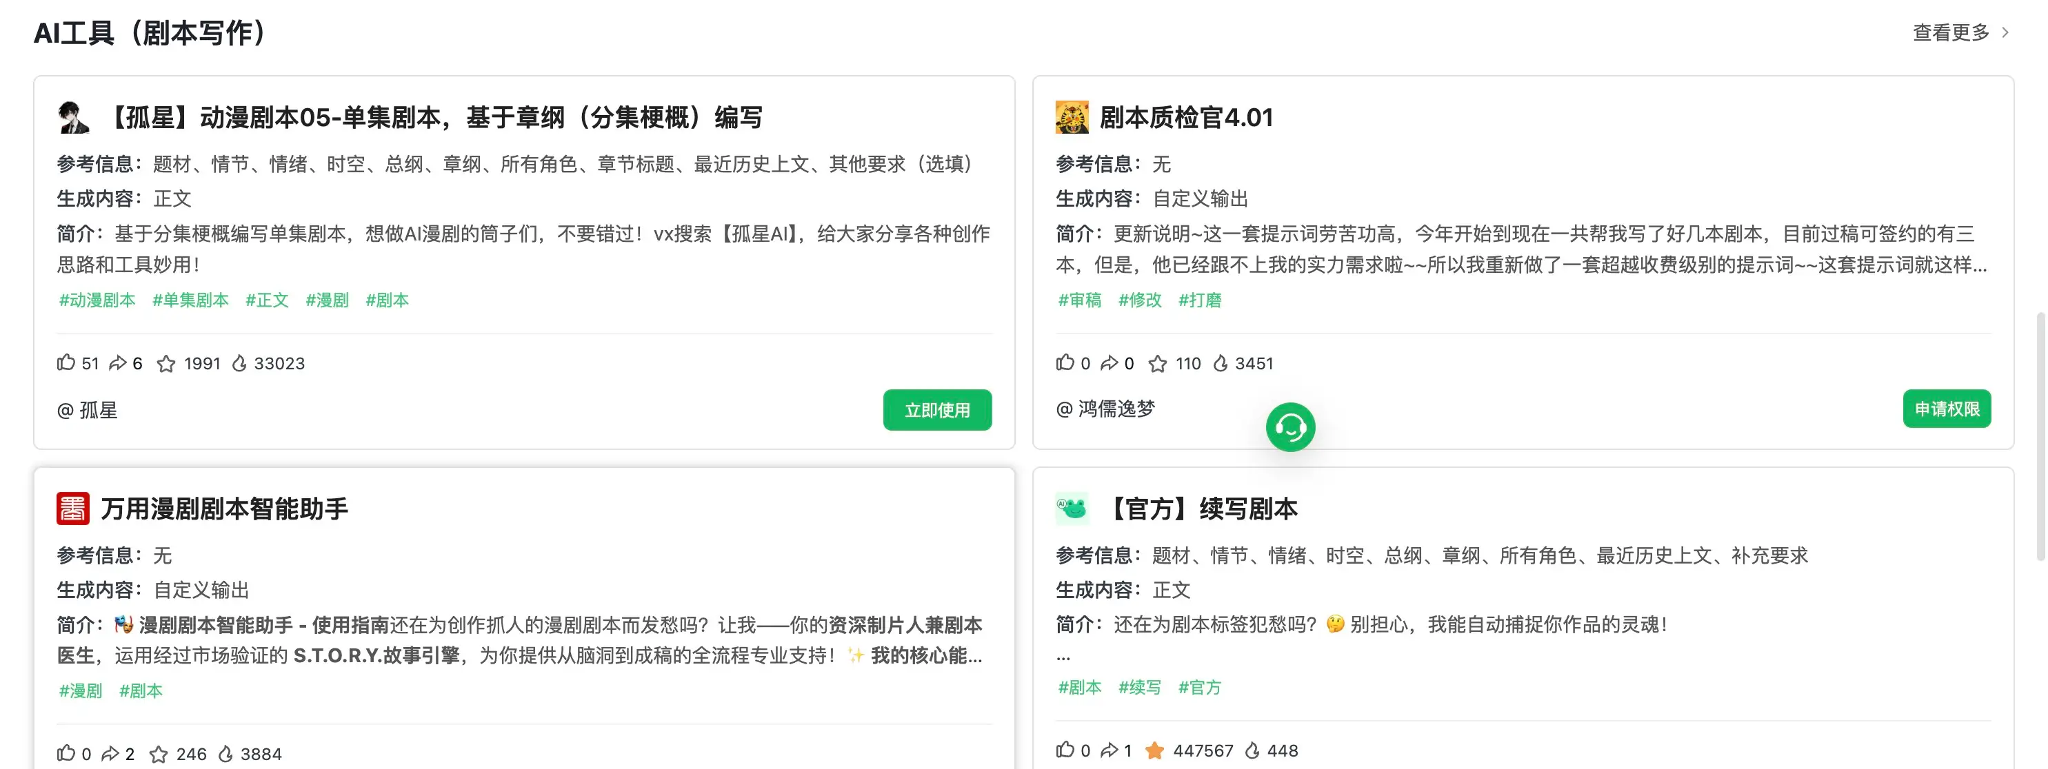
Task: Click 申请权限 button on 剧本质检官4.01 card
Action: [1946, 409]
